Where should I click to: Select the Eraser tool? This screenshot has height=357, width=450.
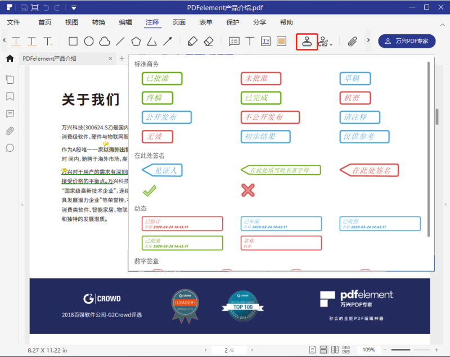[x=209, y=41]
